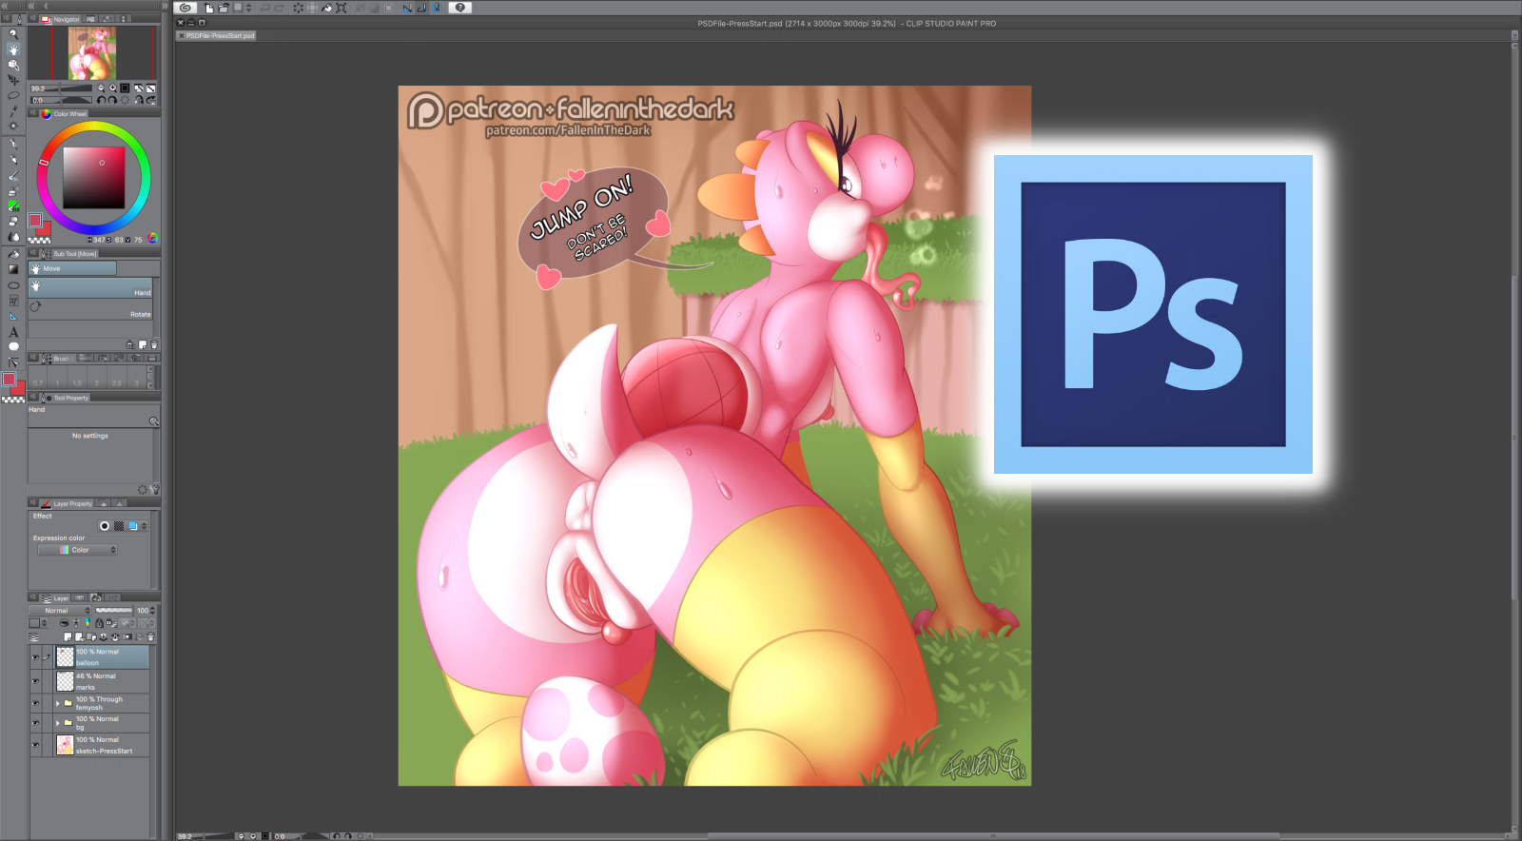This screenshot has width=1522, height=841.
Task: Select the Hand move tool in toolbar
Action: (13, 49)
